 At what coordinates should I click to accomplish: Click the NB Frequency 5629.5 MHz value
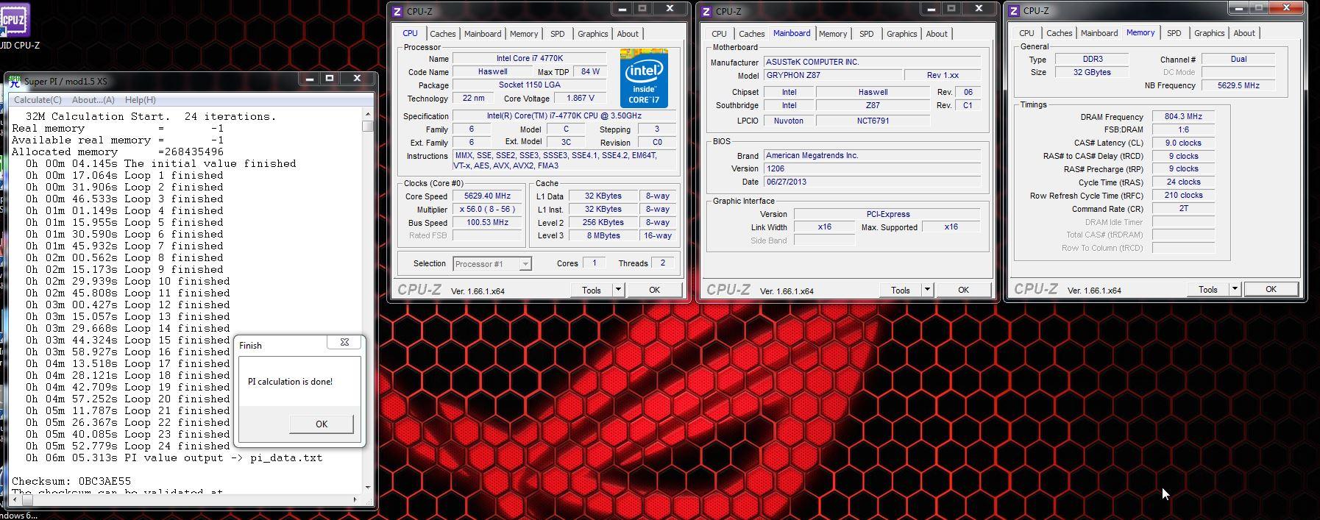point(1238,85)
